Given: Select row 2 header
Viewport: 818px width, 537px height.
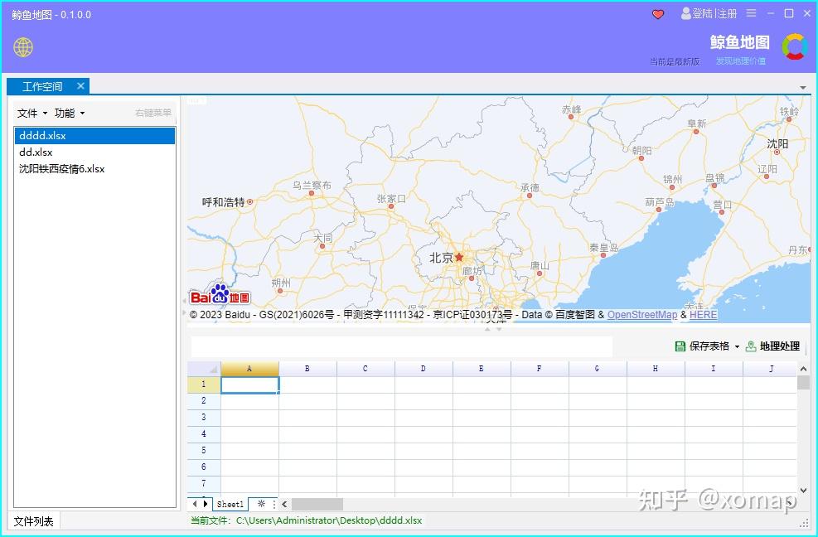Looking at the screenshot, I should click(204, 401).
